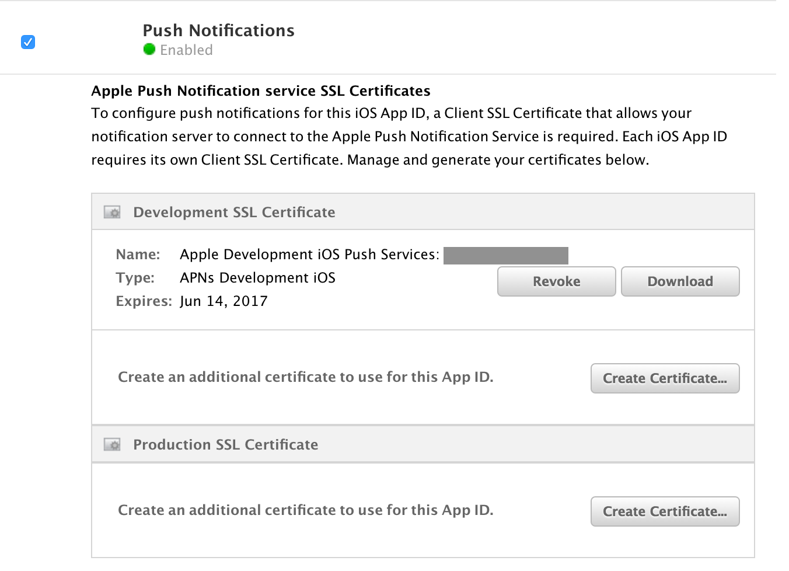Click the Name label in Development section
The image size is (789, 571).
138,255
